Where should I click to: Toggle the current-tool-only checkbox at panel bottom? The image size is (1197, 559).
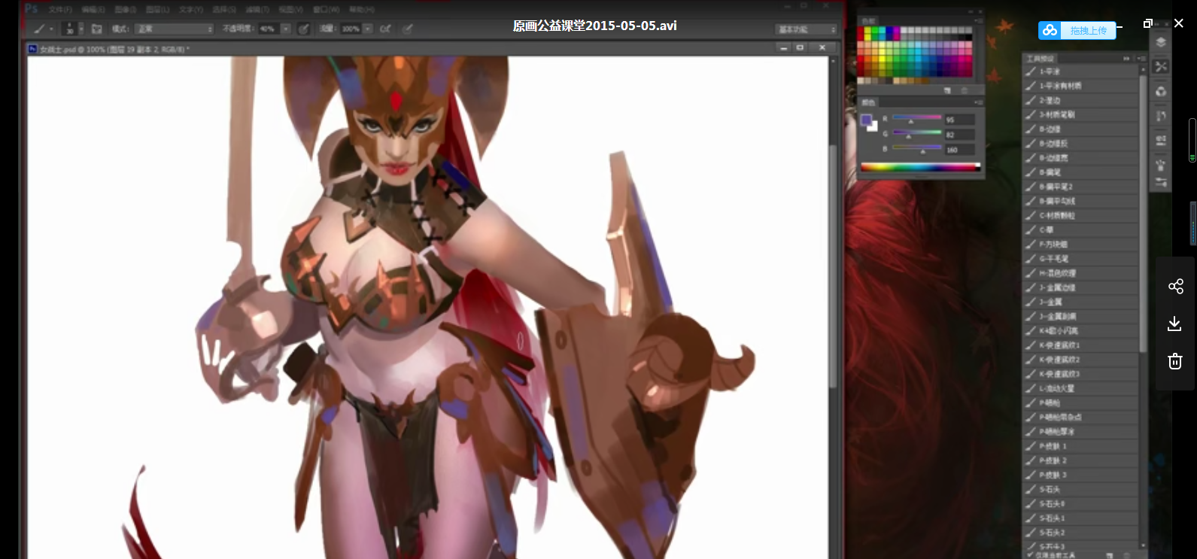point(1030,555)
